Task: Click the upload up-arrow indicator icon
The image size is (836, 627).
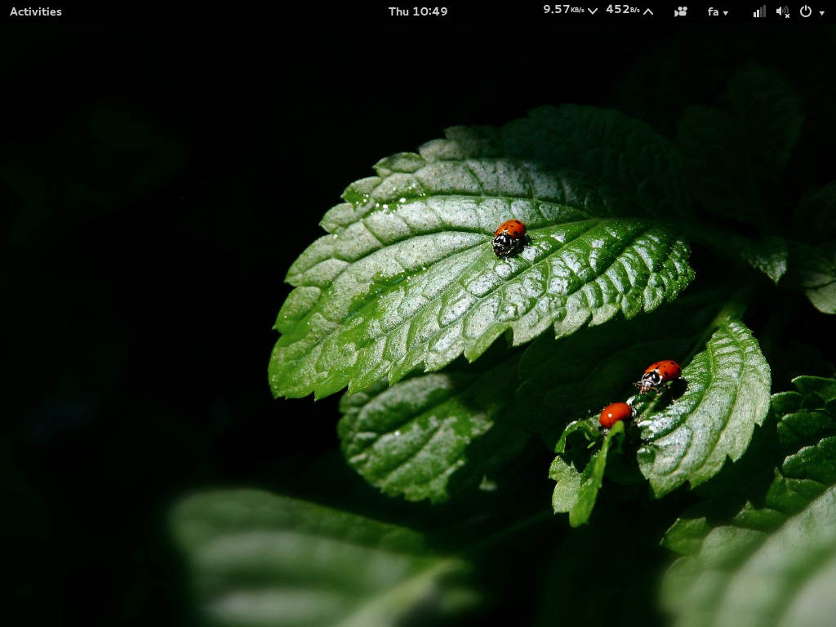Action: [x=648, y=11]
